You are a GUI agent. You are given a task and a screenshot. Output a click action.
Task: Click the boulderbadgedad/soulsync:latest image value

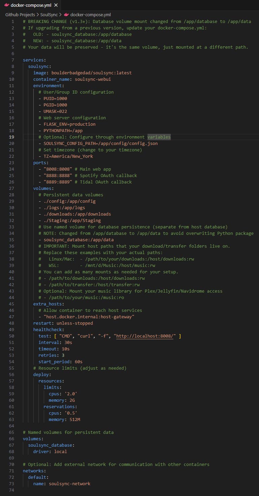tap(91, 73)
